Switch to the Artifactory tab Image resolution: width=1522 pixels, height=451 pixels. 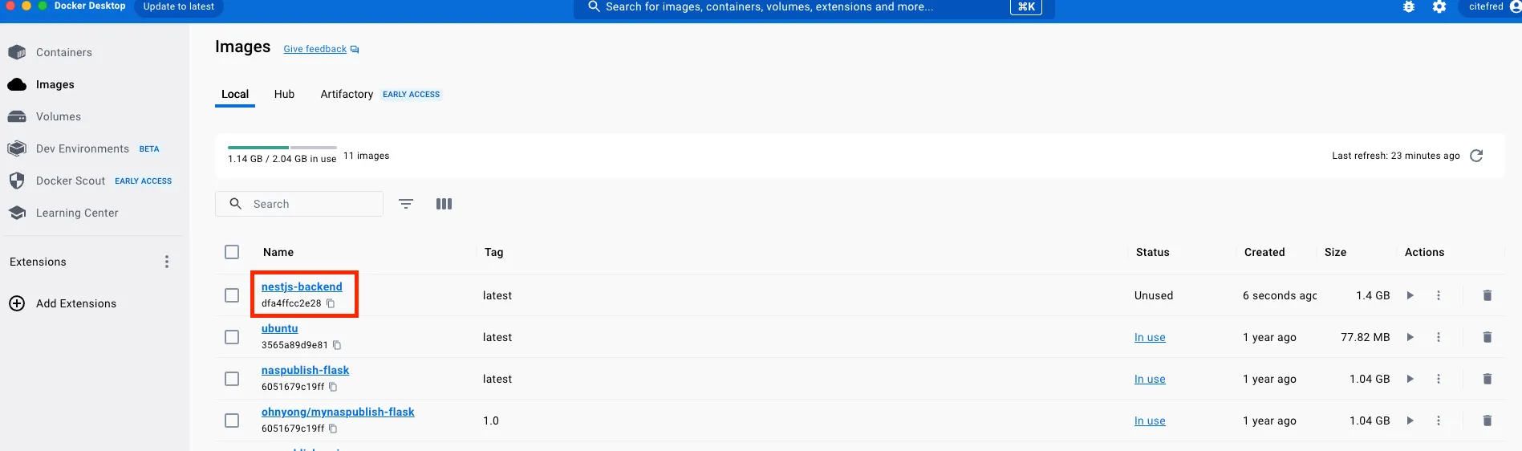(x=347, y=94)
